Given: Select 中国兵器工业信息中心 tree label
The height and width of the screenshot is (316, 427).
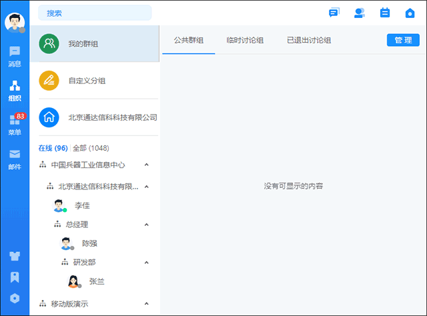Looking at the screenshot, I should pos(88,165).
